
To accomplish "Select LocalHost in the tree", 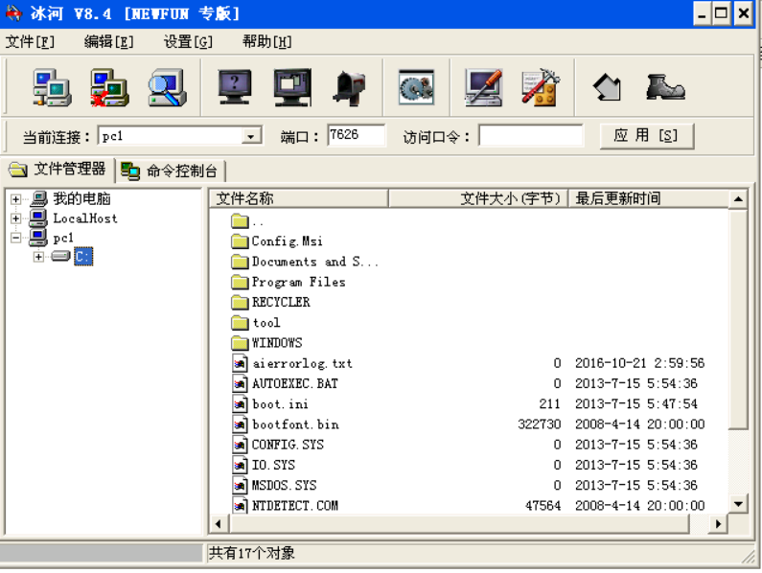I will (x=85, y=218).
